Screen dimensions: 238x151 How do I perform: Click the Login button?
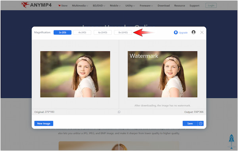point(211,6)
